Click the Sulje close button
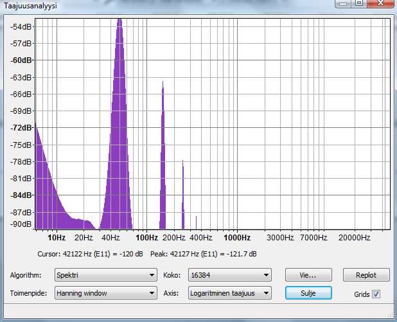Screen dimensions: 397x322 pos(308,293)
